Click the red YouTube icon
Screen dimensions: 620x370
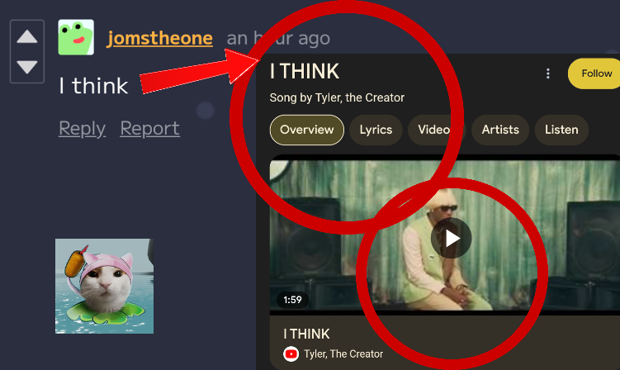291,353
